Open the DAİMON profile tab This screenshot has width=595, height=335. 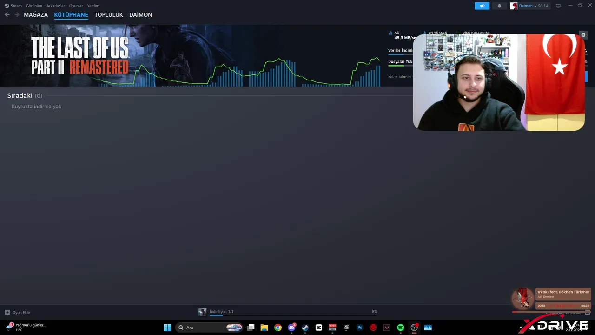(140, 15)
